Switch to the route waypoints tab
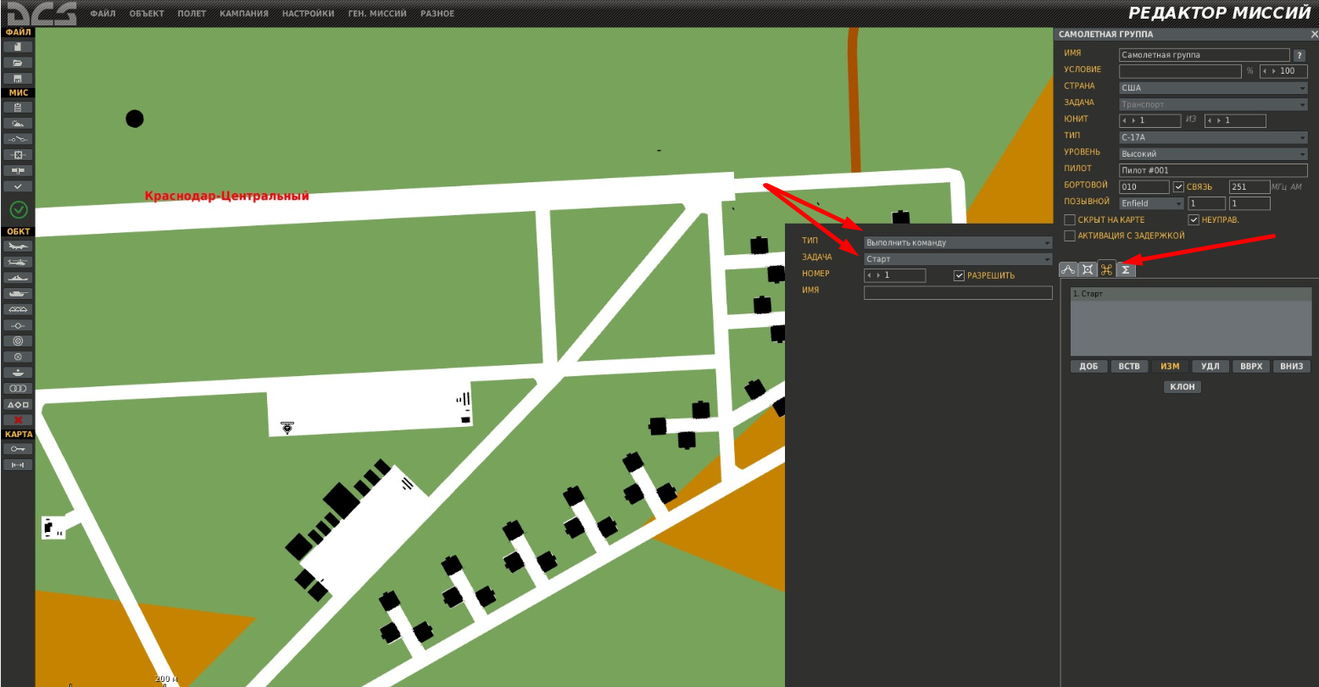 point(1068,269)
